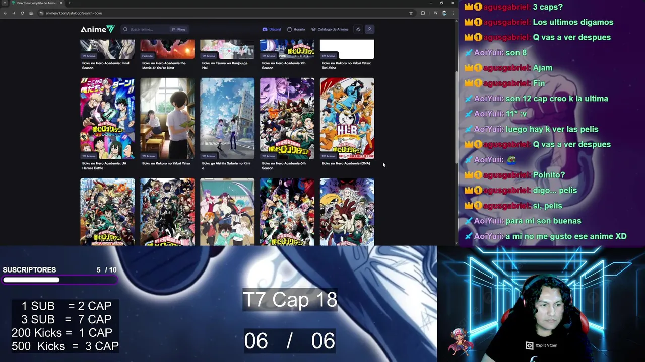Image resolution: width=645 pixels, height=362 pixels.
Task: Click Boku no Tsuma wa Kanjou ga Nai title
Action: tap(225, 65)
